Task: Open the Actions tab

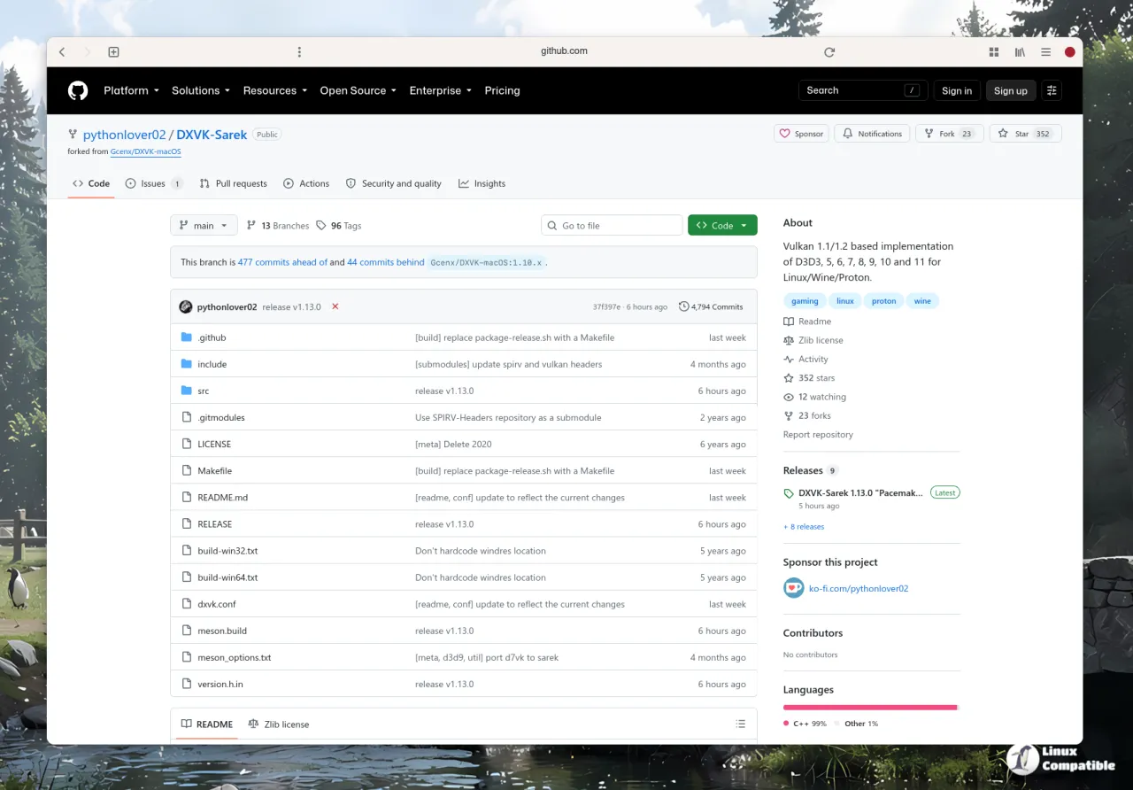Action: [306, 183]
